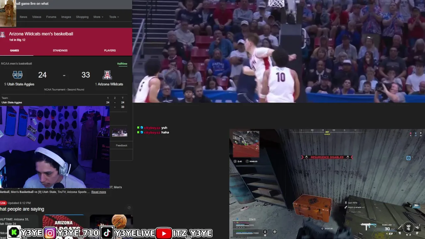Click the 'Arizona Wildcats men's basketball' title
425x239 pixels.
(41, 34)
